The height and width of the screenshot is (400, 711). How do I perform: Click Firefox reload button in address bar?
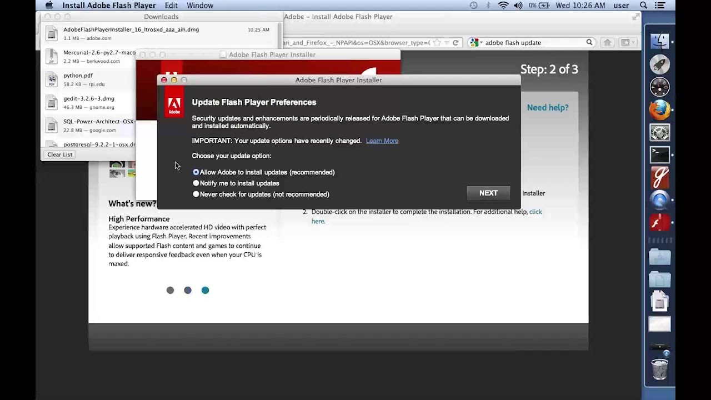455,43
